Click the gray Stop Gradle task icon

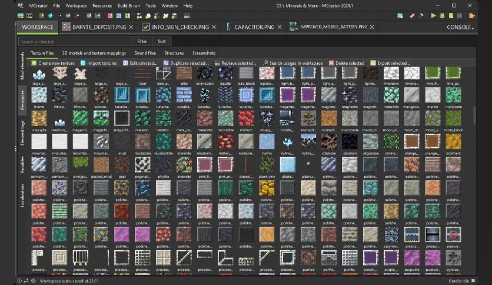[460, 16]
